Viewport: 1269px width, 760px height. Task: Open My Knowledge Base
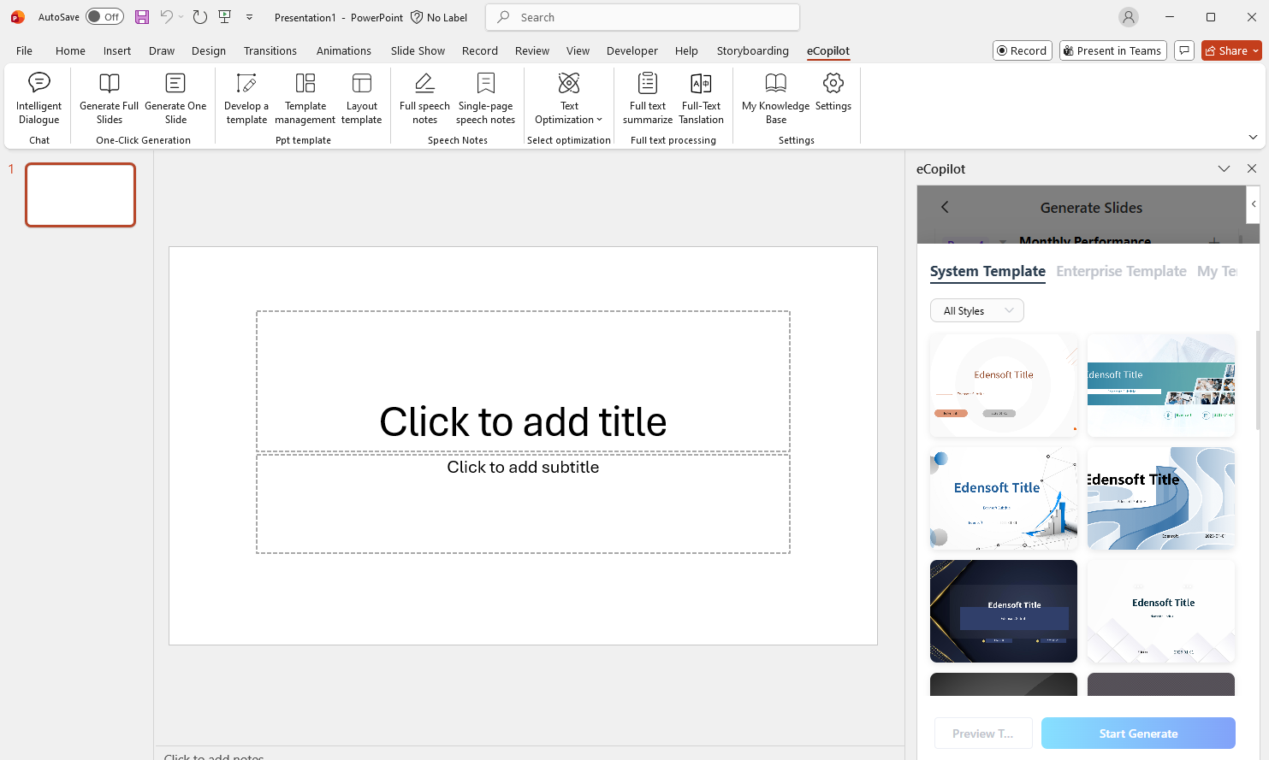[775, 98]
